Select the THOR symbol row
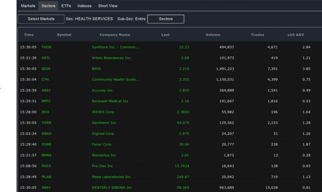The image size is (322, 192). pyautogui.click(x=170, y=47)
